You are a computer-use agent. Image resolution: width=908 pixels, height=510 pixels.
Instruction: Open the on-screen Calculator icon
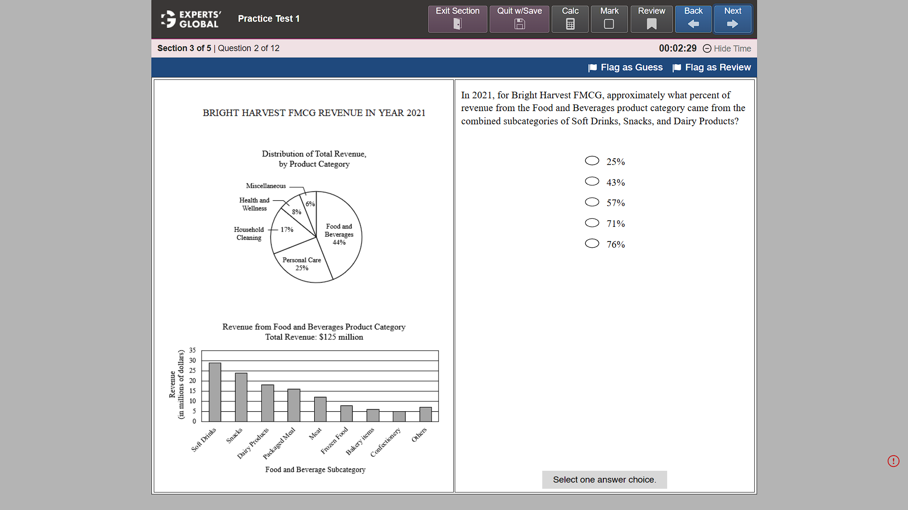(x=570, y=23)
